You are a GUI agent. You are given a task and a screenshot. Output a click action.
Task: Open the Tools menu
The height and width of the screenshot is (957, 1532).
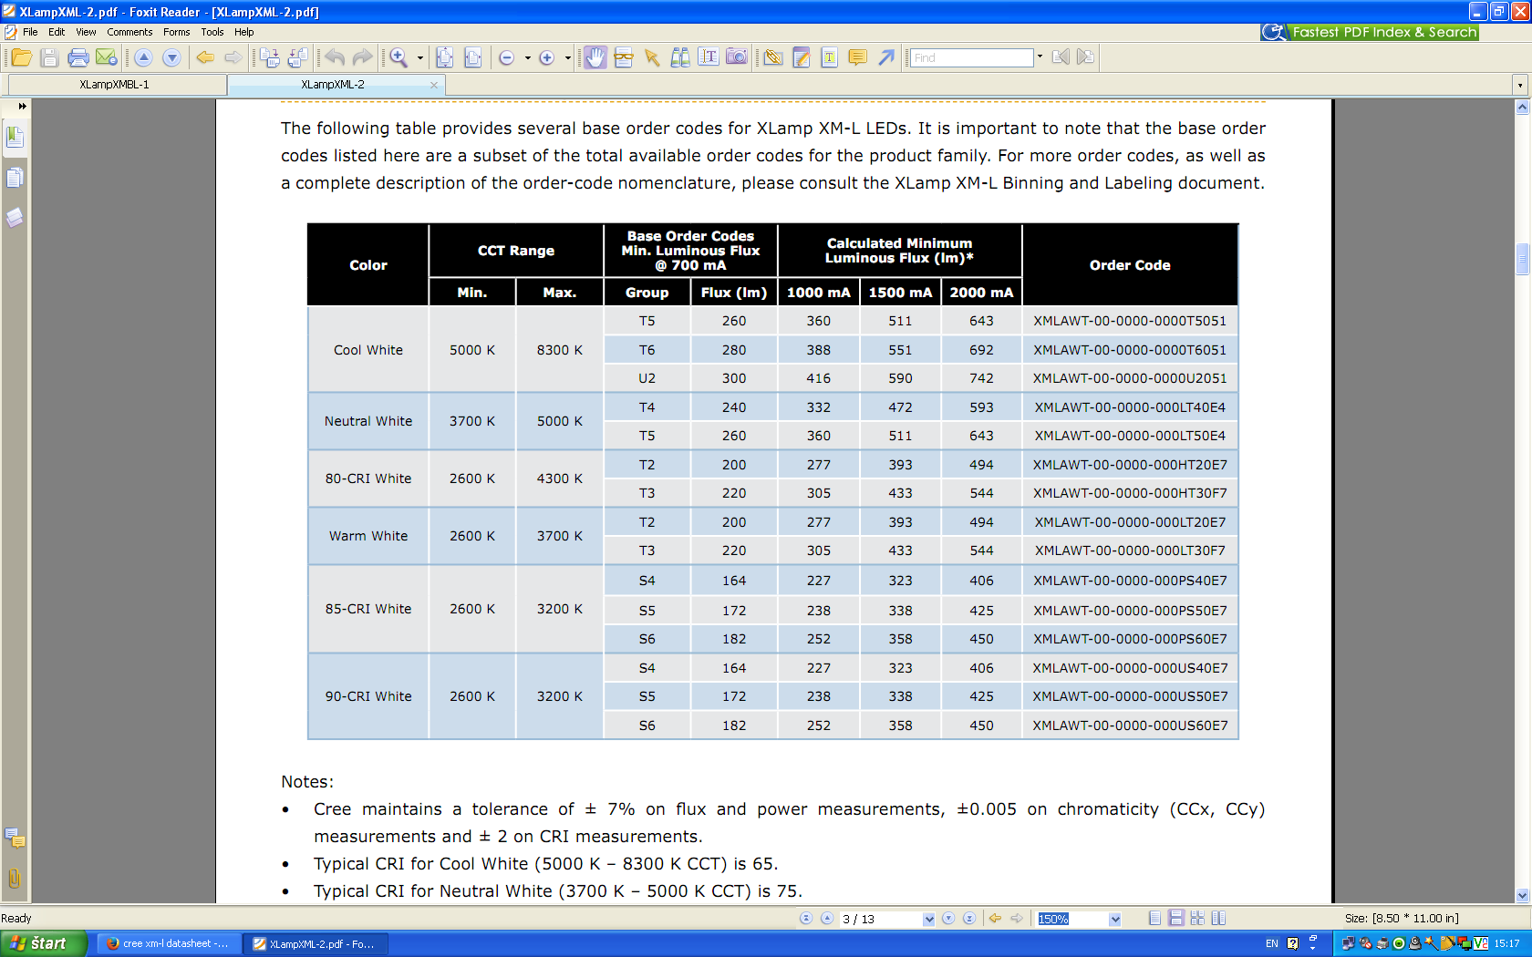pos(212,32)
